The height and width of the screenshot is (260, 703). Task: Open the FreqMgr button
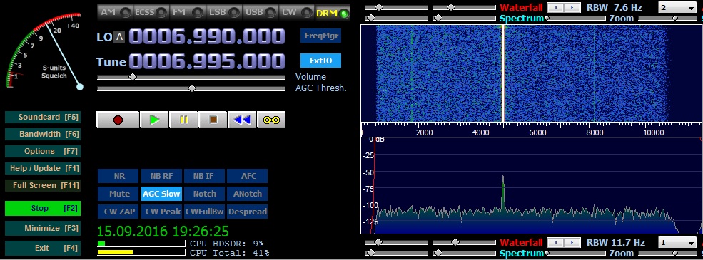320,36
